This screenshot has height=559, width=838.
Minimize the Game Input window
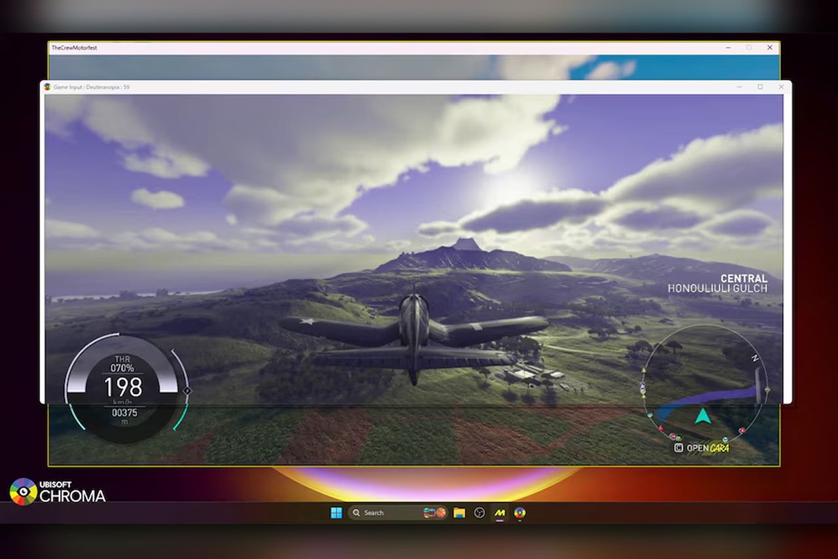(739, 86)
